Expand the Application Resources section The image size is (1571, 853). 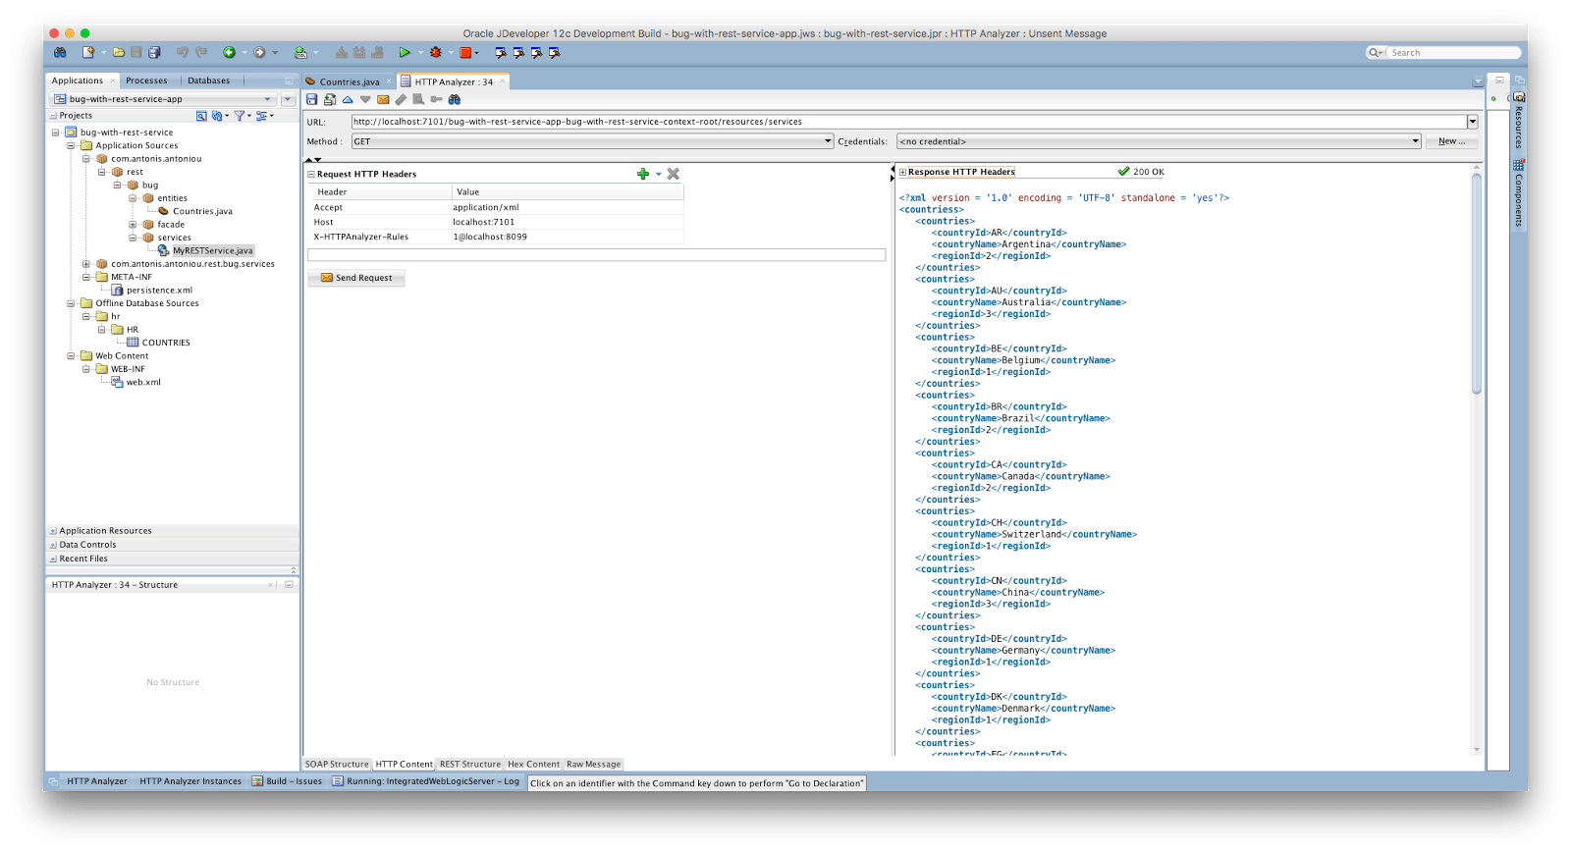53,531
